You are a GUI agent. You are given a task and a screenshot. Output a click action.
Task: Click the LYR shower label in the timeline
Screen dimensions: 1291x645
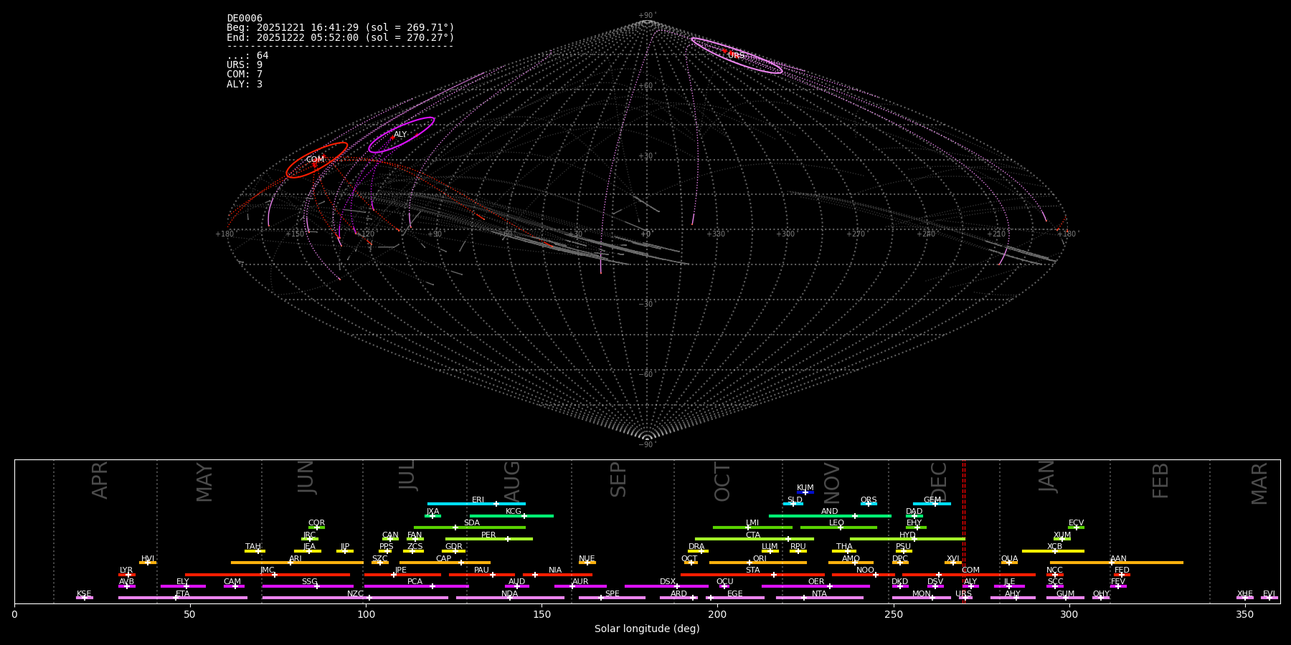click(126, 570)
